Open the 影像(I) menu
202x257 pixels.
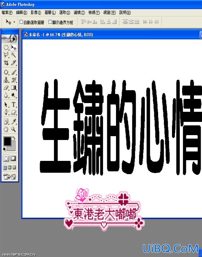click(36, 13)
